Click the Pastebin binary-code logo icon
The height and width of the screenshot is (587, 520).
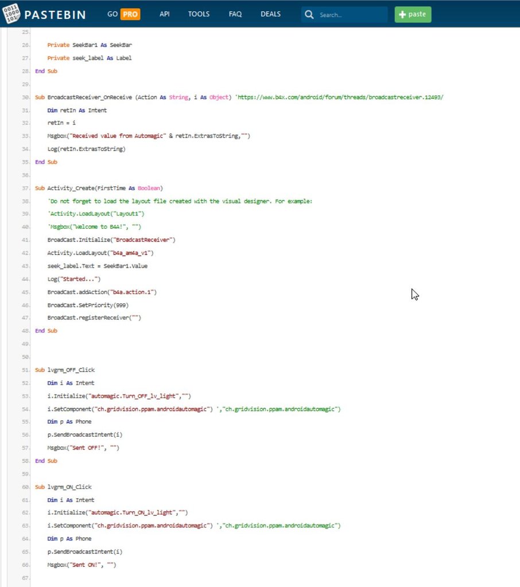[x=13, y=14]
